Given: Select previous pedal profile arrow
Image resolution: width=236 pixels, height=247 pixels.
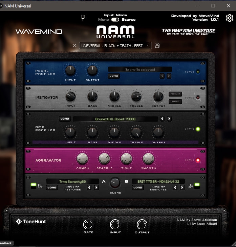Looking at the screenshot, I should [162, 76].
